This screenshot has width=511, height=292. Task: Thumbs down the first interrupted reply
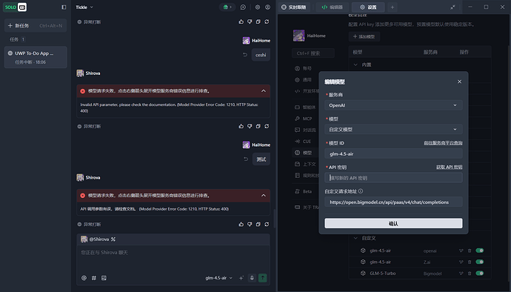click(250, 21)
